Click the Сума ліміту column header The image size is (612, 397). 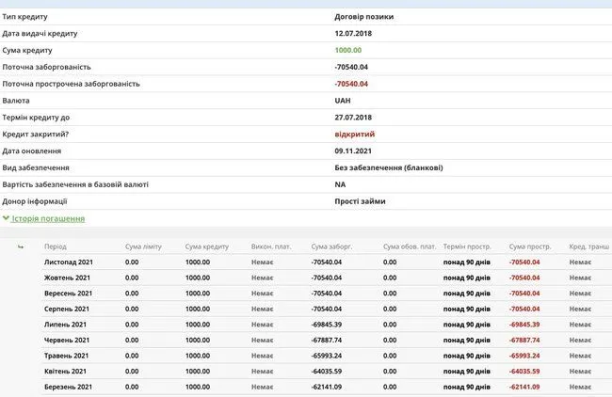click(143, 246)
